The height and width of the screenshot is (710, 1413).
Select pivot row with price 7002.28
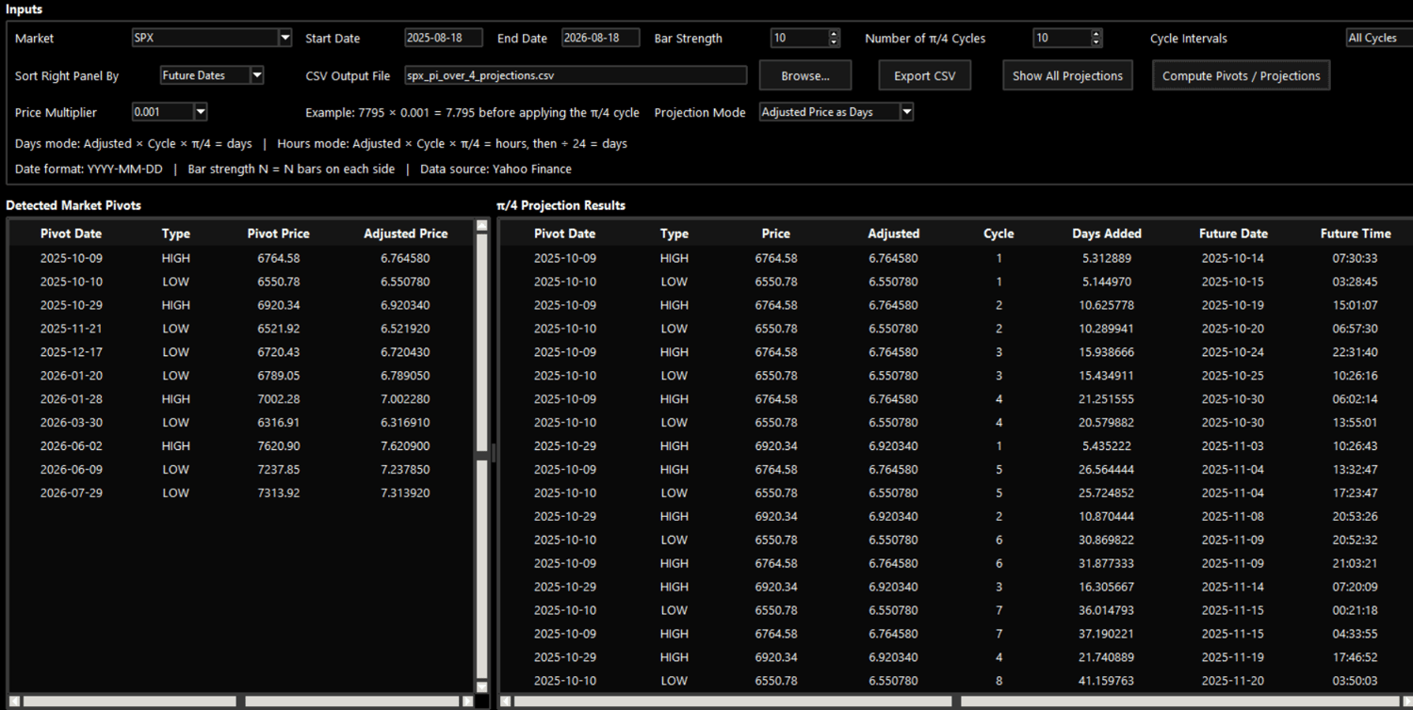click(x=241, y=399)
